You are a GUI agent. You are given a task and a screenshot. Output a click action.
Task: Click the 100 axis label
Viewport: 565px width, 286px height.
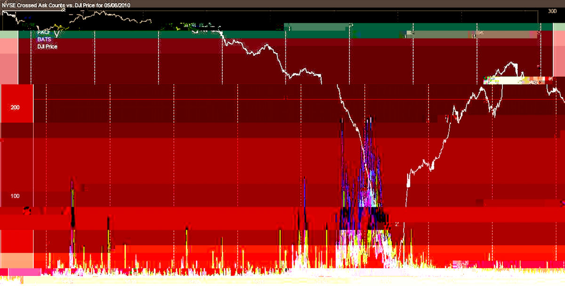(x=15, y=196)
